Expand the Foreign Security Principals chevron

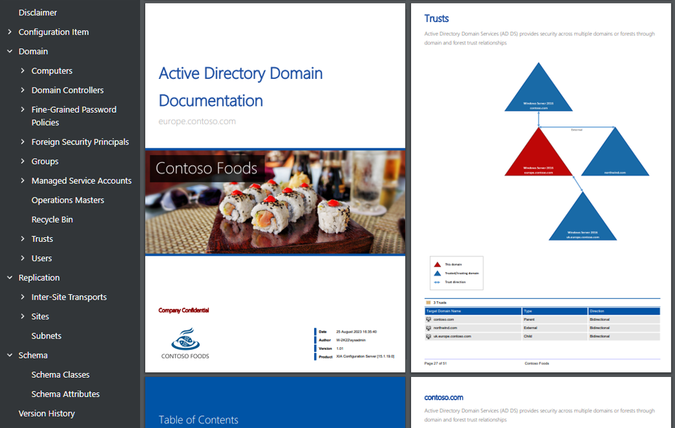pyautogui.click(x=23, y=142)
